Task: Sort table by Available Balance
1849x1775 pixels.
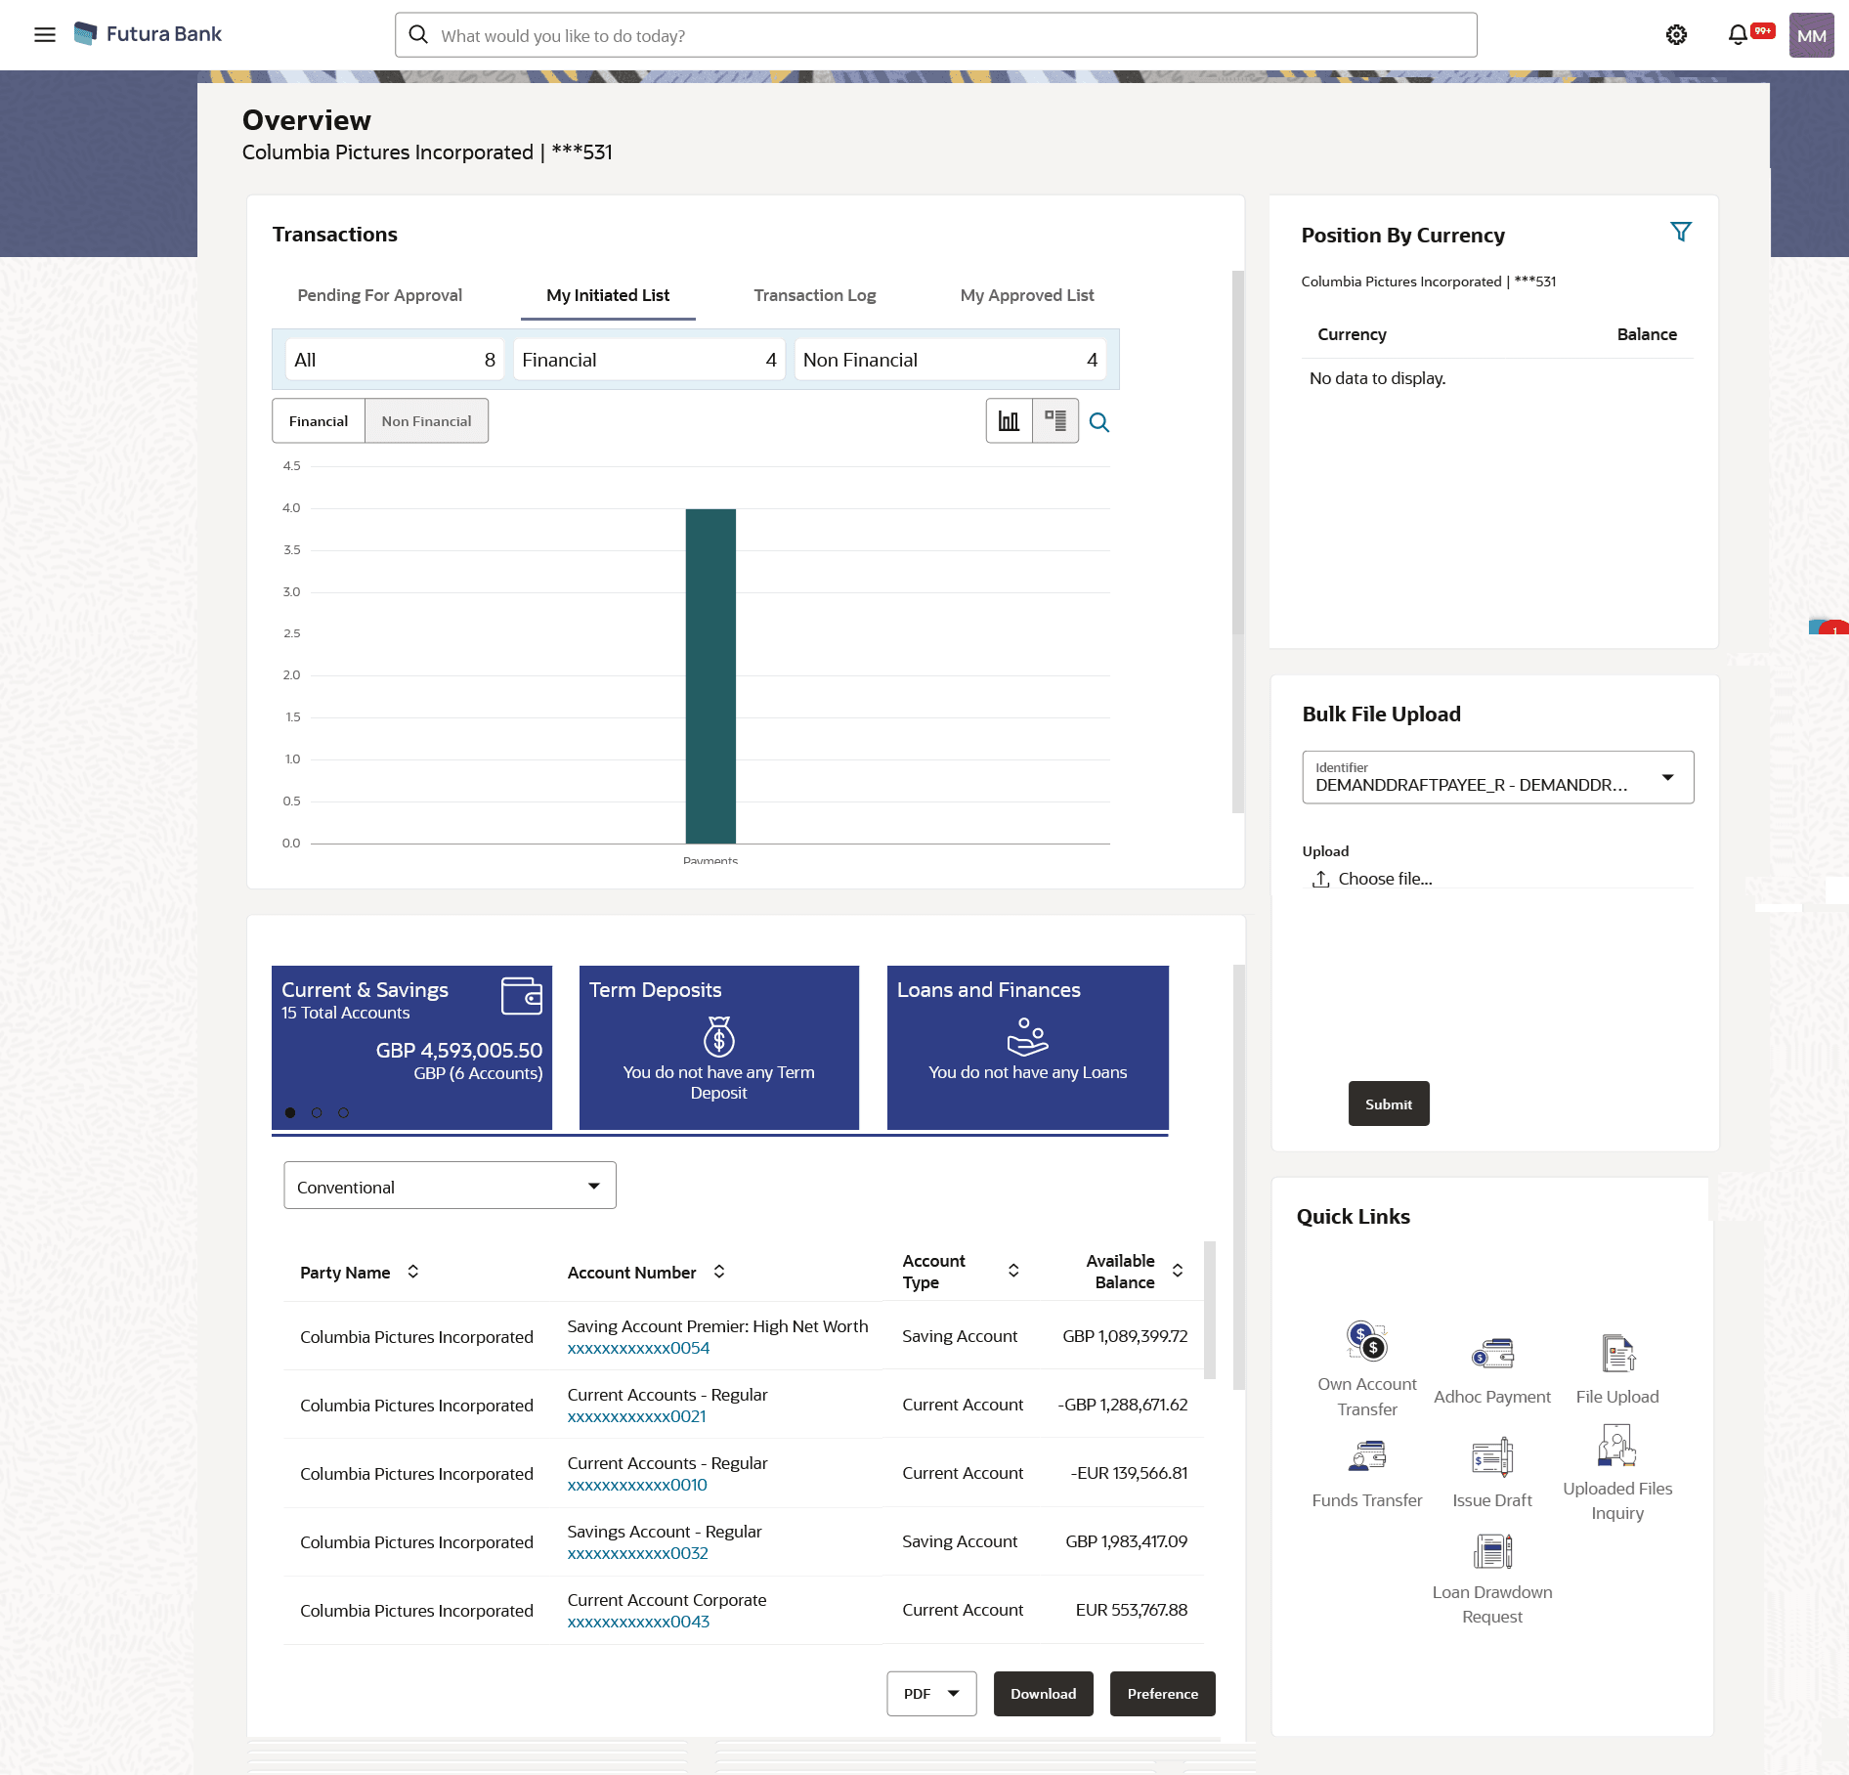Action: point(1178,1271)
